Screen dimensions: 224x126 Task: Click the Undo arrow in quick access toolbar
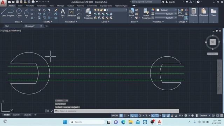coord(37,2)
